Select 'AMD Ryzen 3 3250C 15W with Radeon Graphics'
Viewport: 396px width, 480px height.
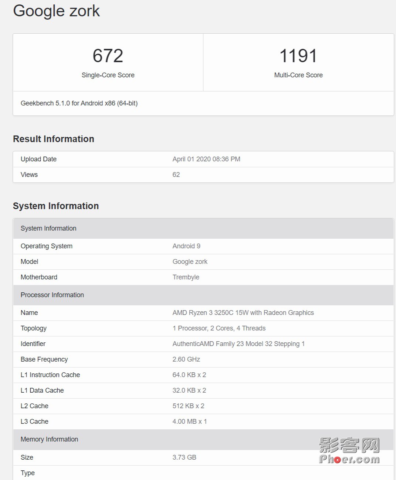(243, 313)
